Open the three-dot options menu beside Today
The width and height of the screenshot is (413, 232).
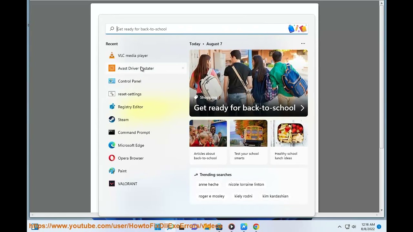click(303, 43)
